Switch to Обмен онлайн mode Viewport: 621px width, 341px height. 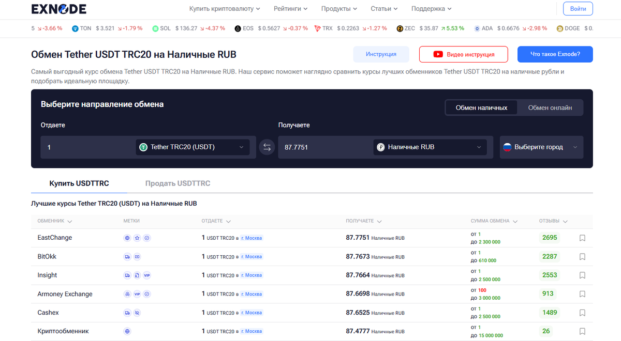click(x=550, y=108)
